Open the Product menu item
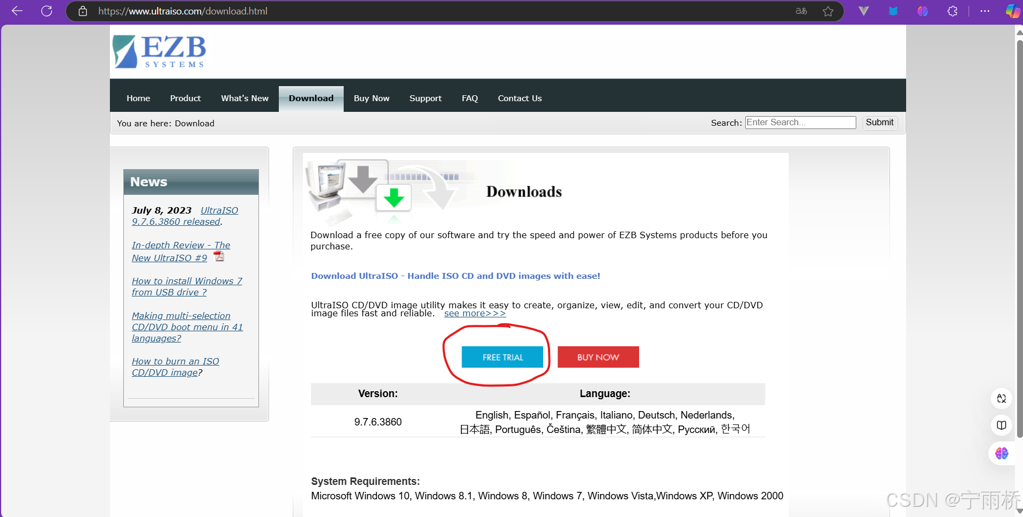The height and width of the screenshot is (517, 1023). (186, 98)
